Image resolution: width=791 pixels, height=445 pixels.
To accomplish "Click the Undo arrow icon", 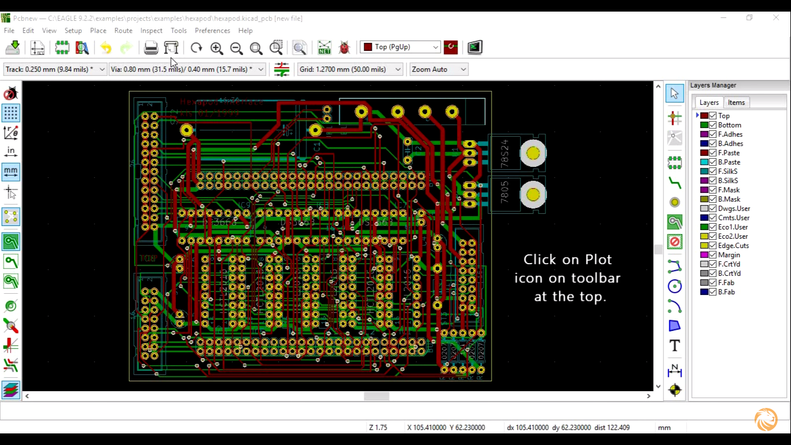I will (x=106, y=48).
